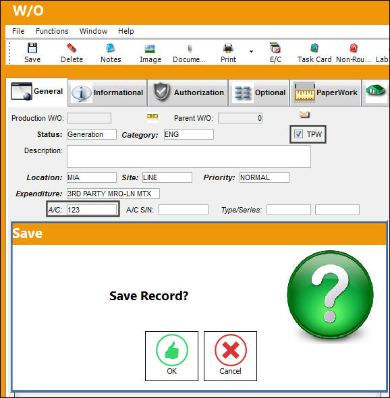Click the Location field showing MIA
390x398 pixels.
pyautogui.click(x=92, y=177)
